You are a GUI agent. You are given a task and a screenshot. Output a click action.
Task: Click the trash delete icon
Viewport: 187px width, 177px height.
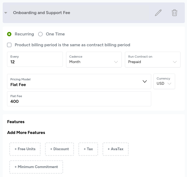coord(175,13)
